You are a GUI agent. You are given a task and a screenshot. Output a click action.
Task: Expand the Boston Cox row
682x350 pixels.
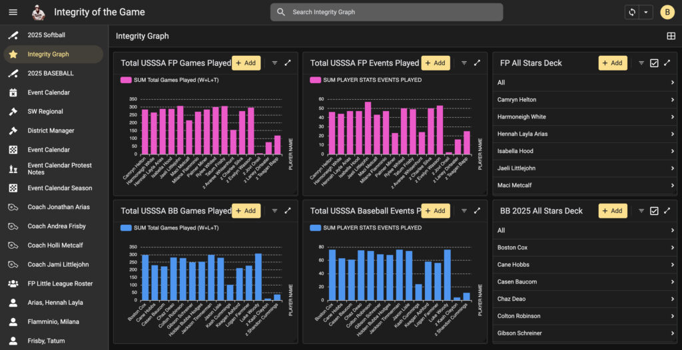[x=673, y=248]
